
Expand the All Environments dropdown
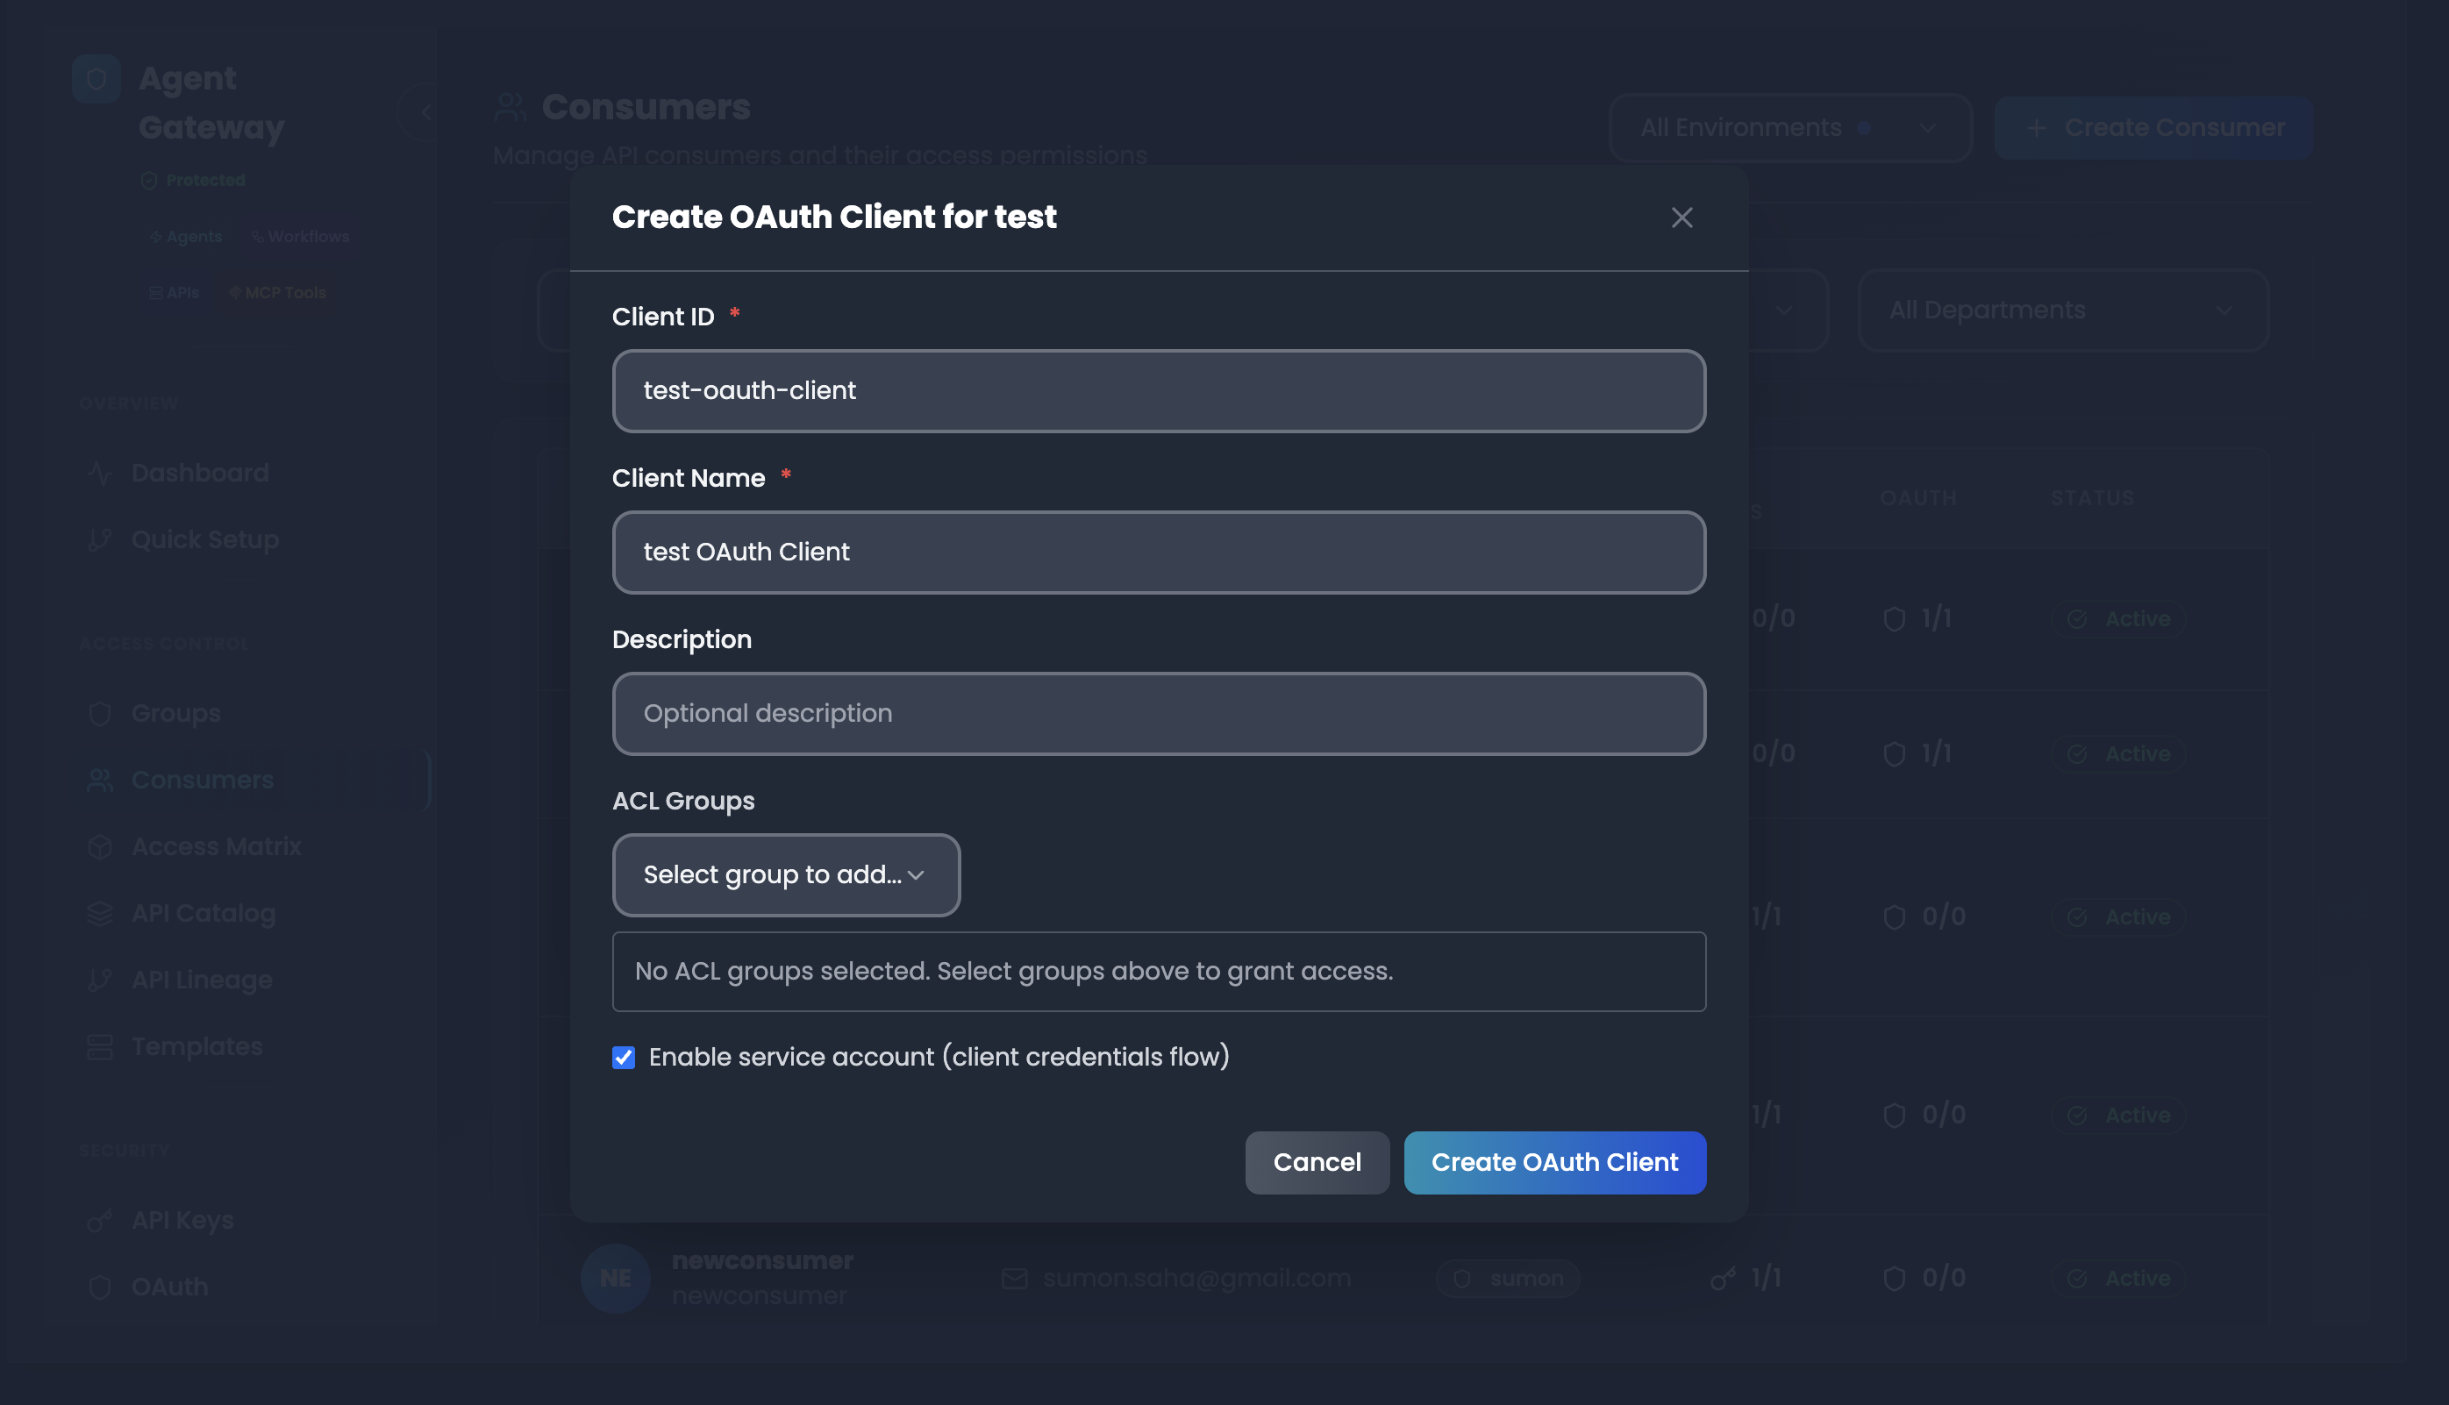click(x=1789, y=127)
